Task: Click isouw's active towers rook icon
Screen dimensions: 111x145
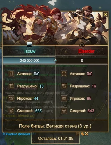Action: pos(11,74)
